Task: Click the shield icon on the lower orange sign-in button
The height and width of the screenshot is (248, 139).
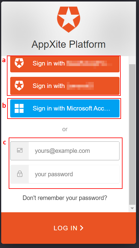Action: (19, 86)
